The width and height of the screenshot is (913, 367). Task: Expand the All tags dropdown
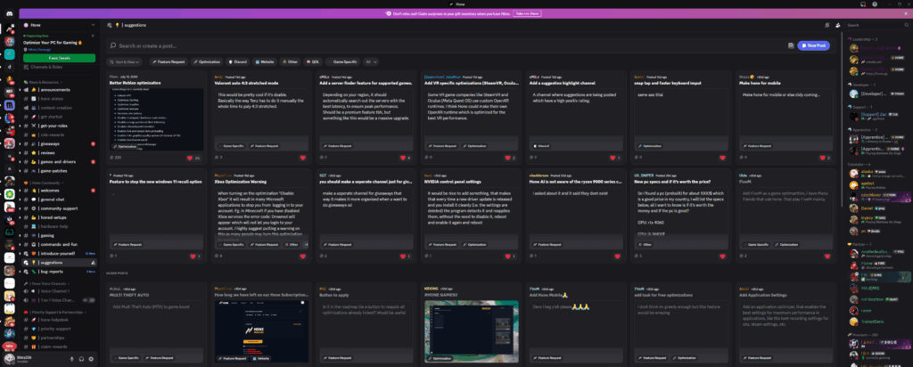(x=371, y=61)
